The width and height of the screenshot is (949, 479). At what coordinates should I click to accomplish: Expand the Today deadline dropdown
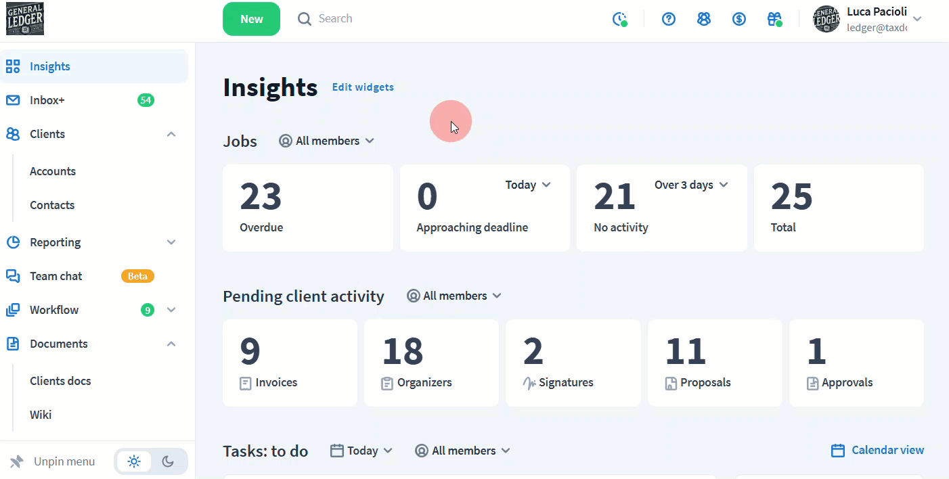coord(528,185)
